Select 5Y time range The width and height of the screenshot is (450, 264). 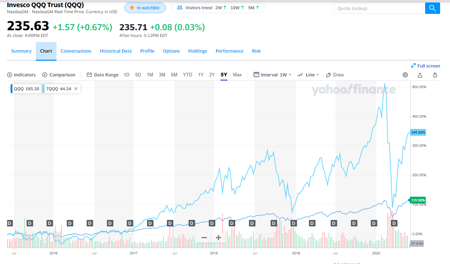coord(224,75)
